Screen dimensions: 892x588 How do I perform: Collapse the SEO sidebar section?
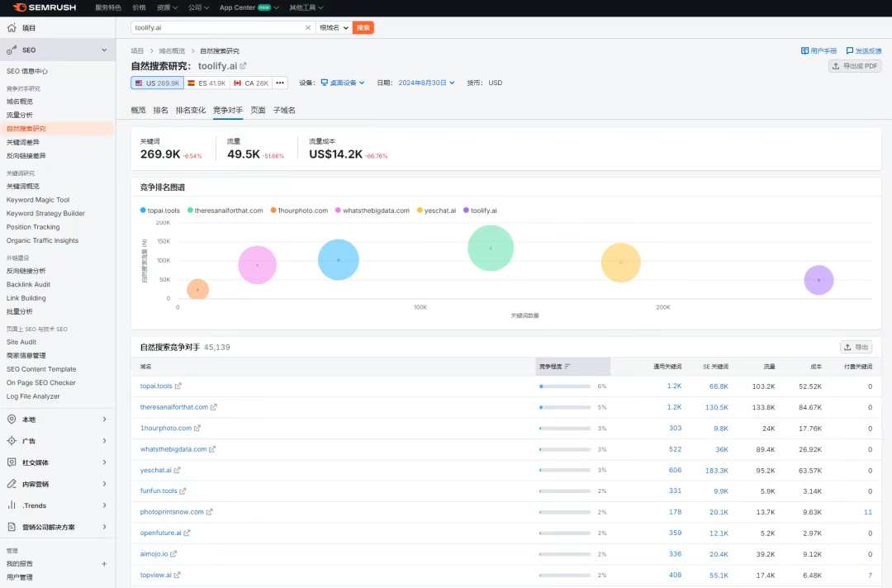[x=104, y=50]
